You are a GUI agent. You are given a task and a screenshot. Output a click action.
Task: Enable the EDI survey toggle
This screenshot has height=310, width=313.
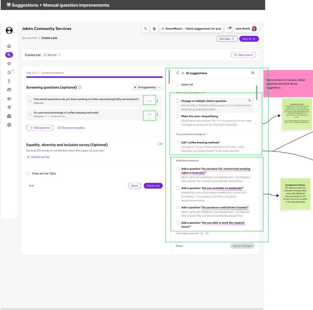(x=160, y=144)
